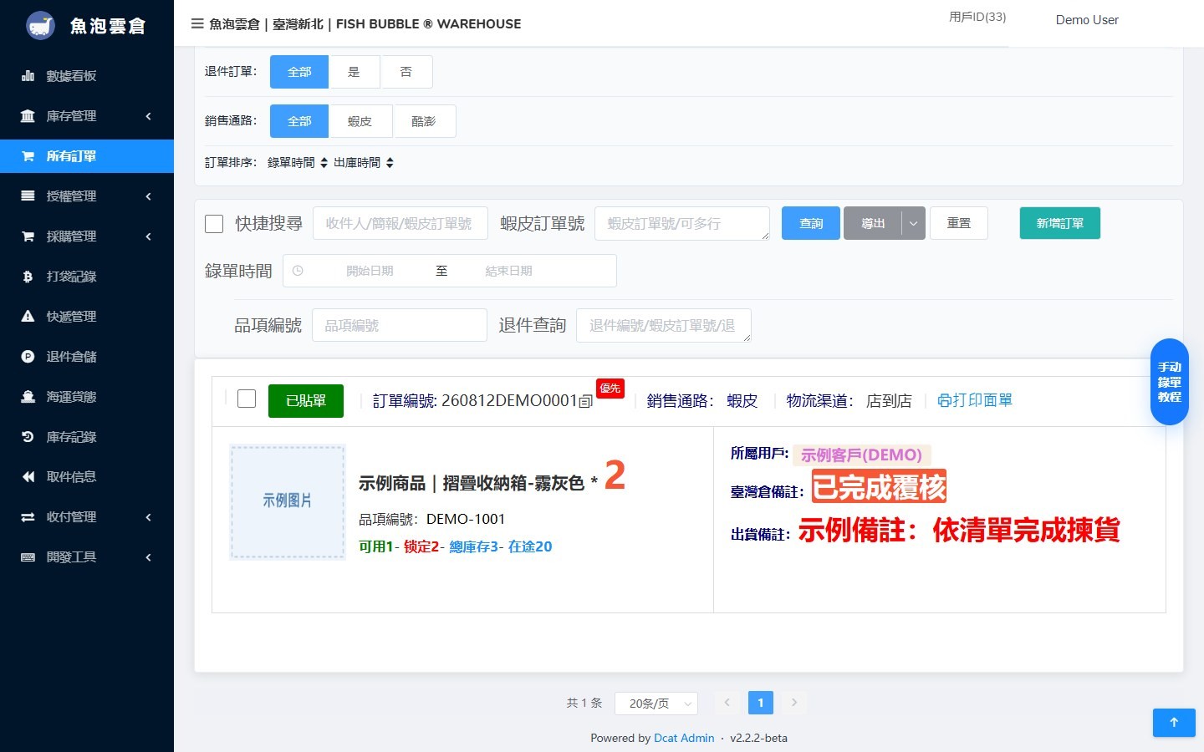Screen dimensions: 1204x752
Task: Click the 採購管理 cart icon in the sidebar
Action: [x=28, y=236]
